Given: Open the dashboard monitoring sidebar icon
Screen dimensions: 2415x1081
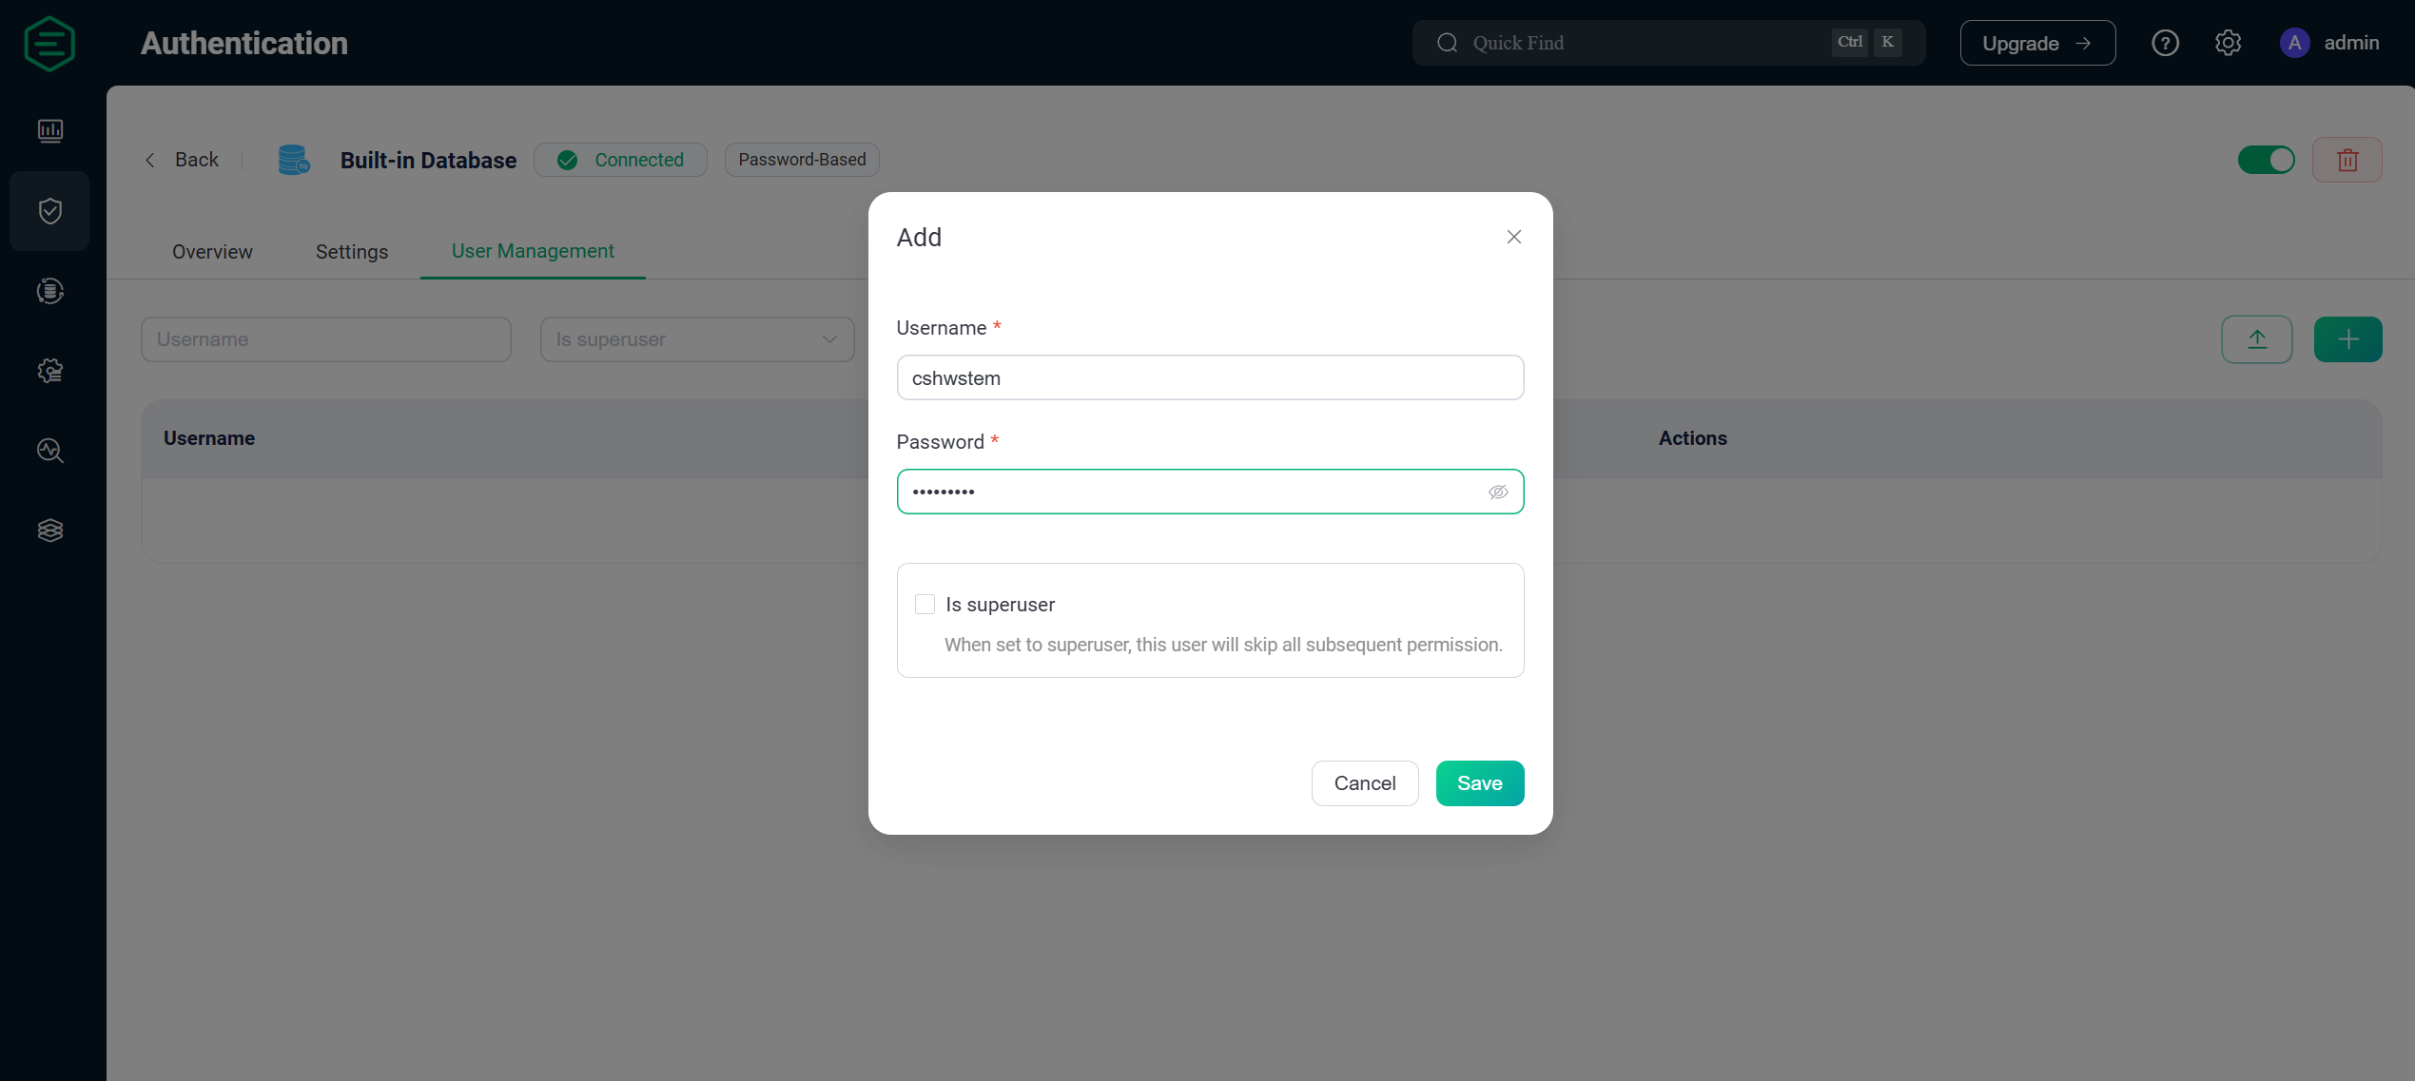Looking at the screenshot, I should coord(50,130).
